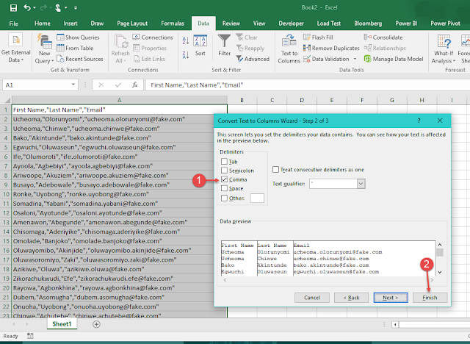Screen dimensions: 470x344
Task: Click the Developer tab
Action: 291,24
